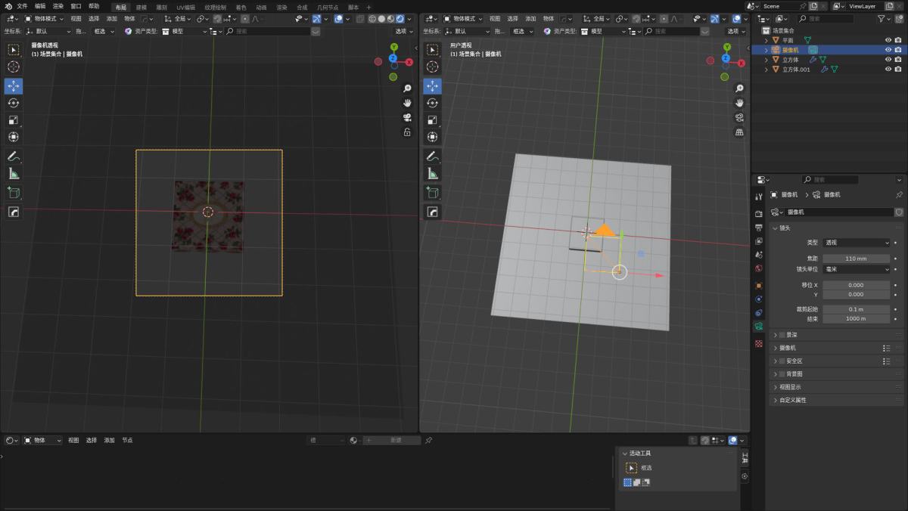
Task: Disable rendering for 立方体.001 camera icon
Action: point(898,70)
